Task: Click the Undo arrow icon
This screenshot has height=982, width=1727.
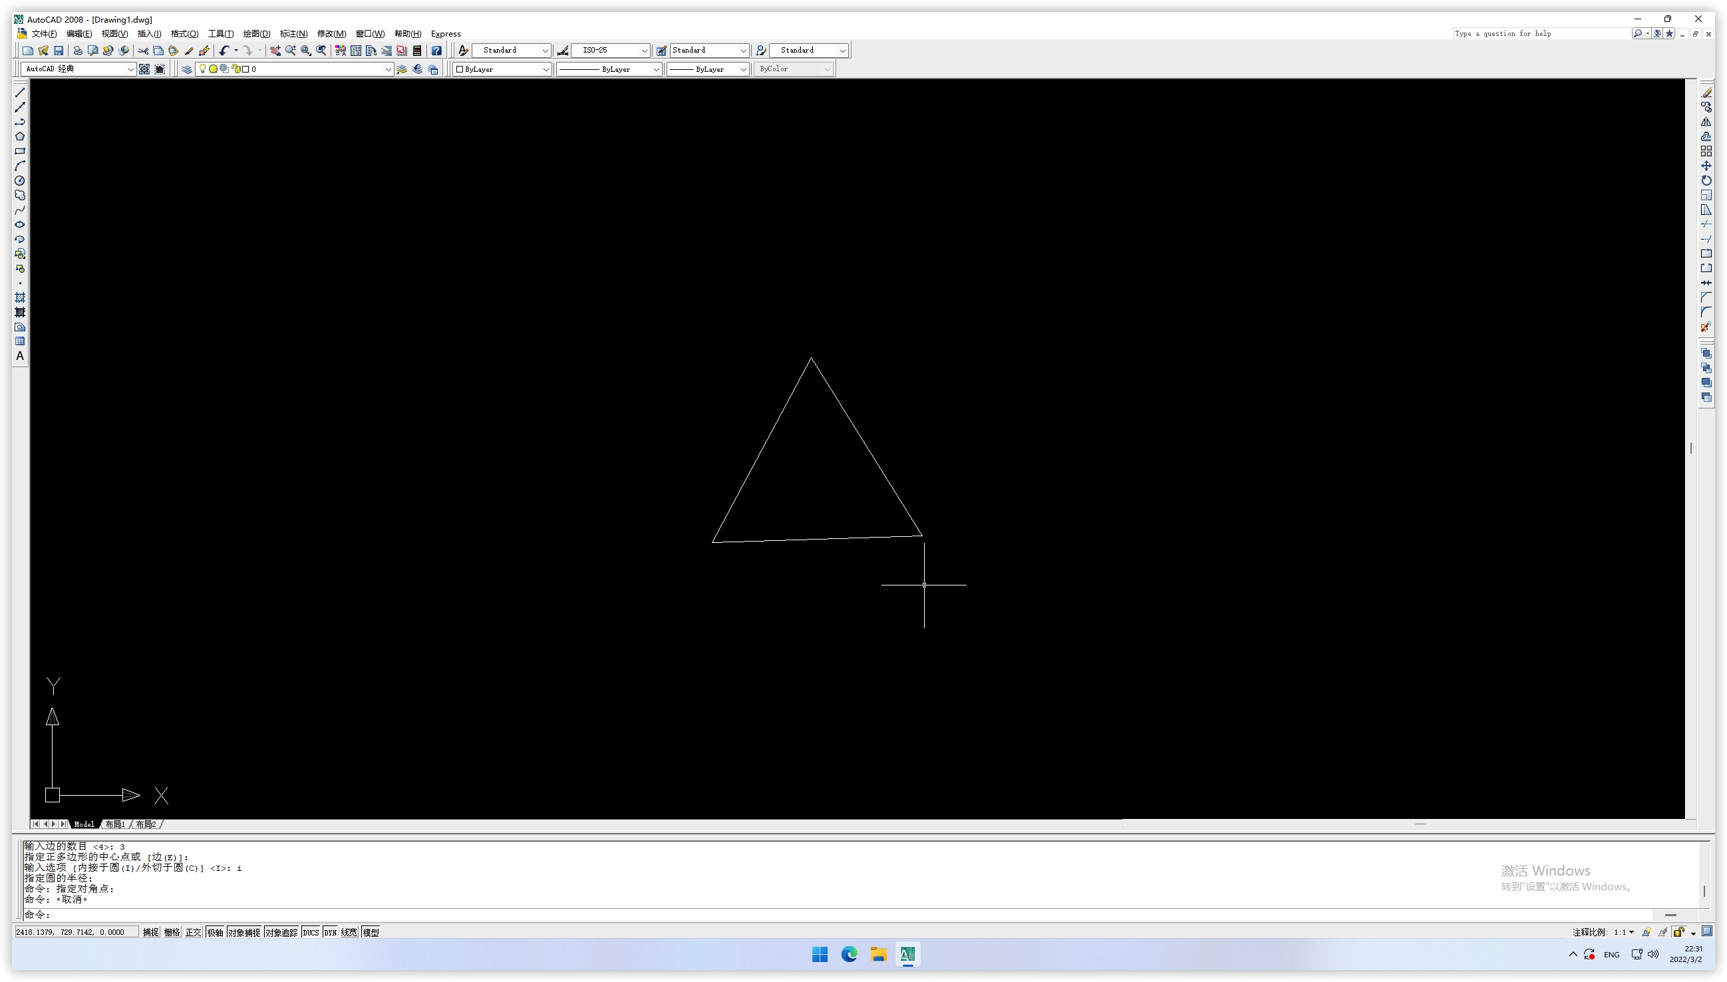Action: (224, 51)
